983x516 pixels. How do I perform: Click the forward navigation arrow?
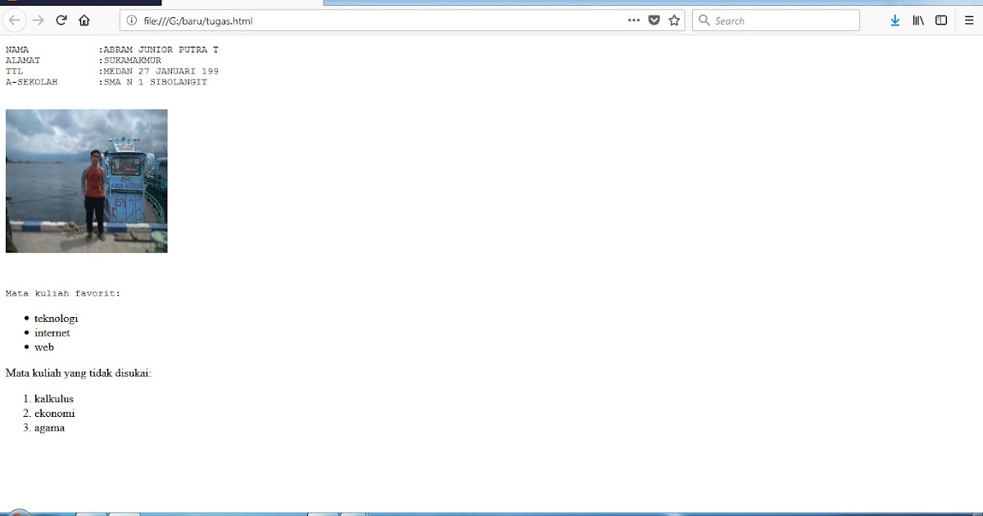click(x=38, y=20)
